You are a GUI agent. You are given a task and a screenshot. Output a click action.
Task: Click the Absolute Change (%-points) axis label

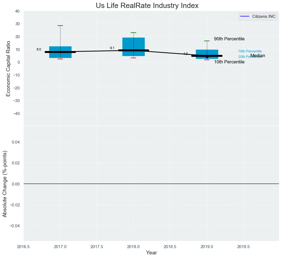5,184
